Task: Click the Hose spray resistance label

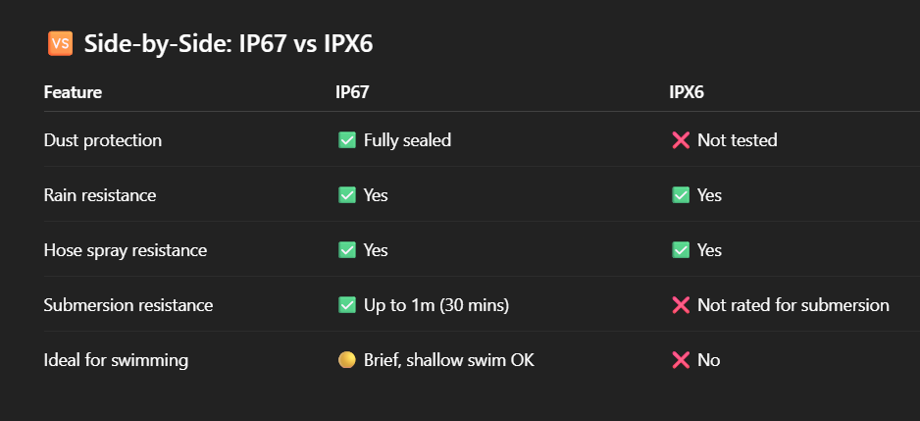Action: [126, 250]
